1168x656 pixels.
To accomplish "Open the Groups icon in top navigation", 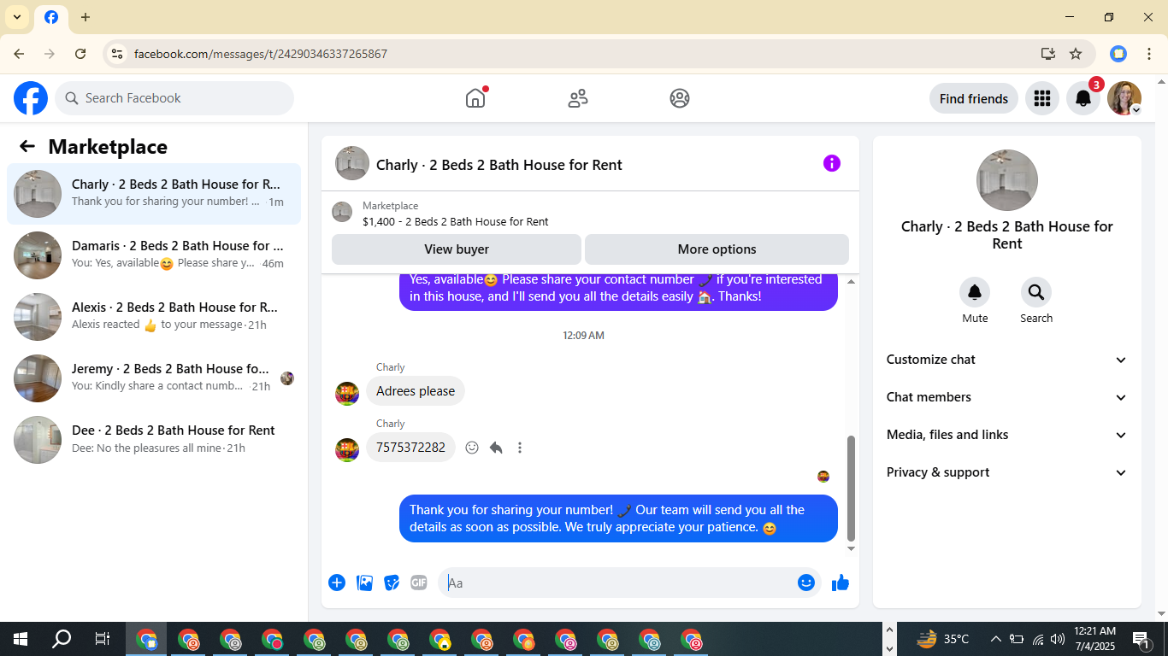I will tap(680, 98).
